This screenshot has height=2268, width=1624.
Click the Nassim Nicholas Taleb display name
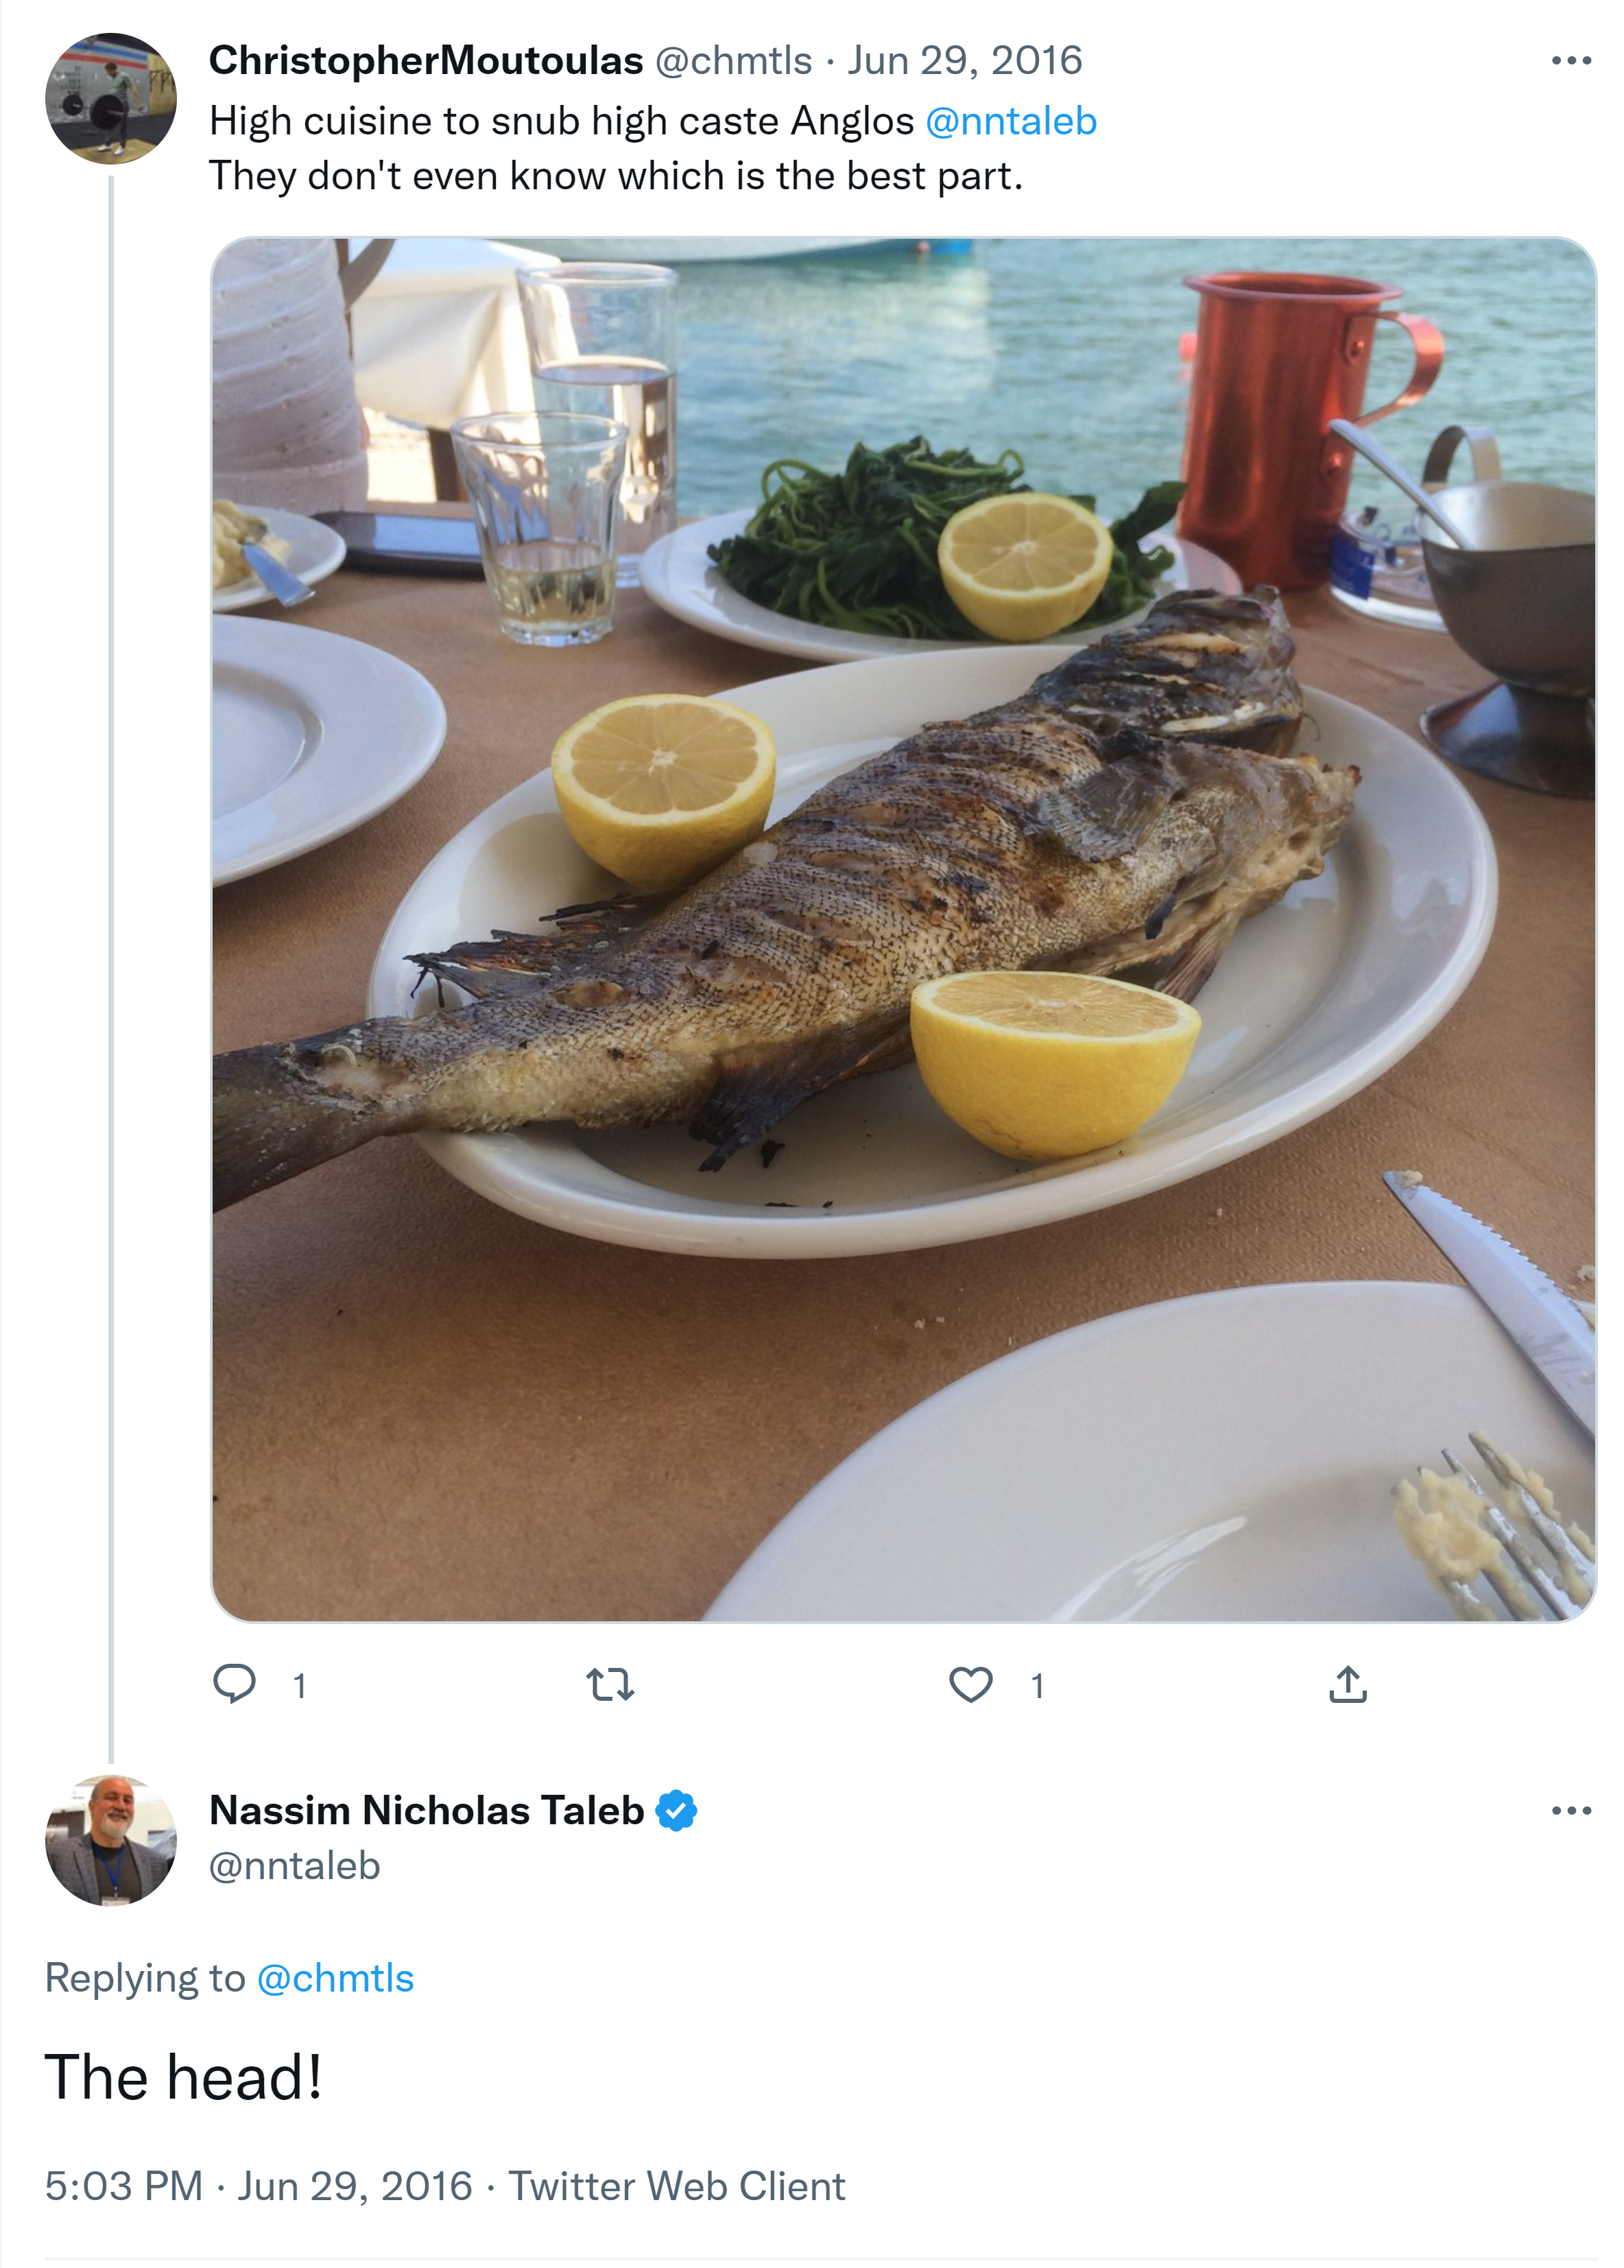(426, 1811)
